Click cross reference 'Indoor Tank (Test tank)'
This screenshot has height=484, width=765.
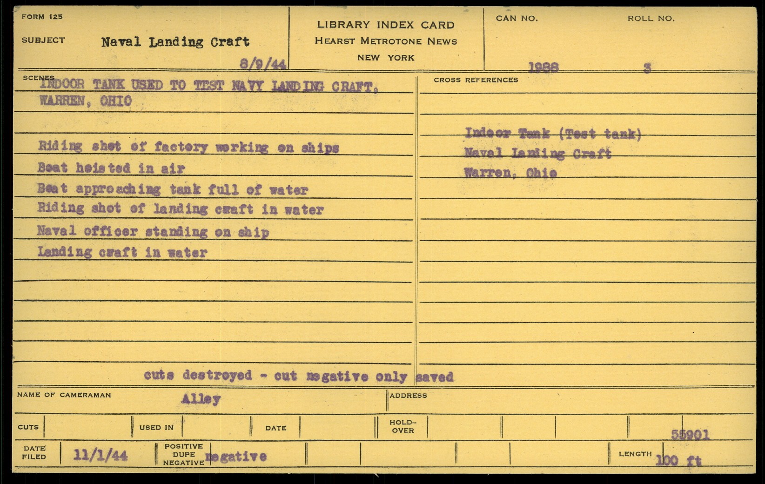coord(553,134)
